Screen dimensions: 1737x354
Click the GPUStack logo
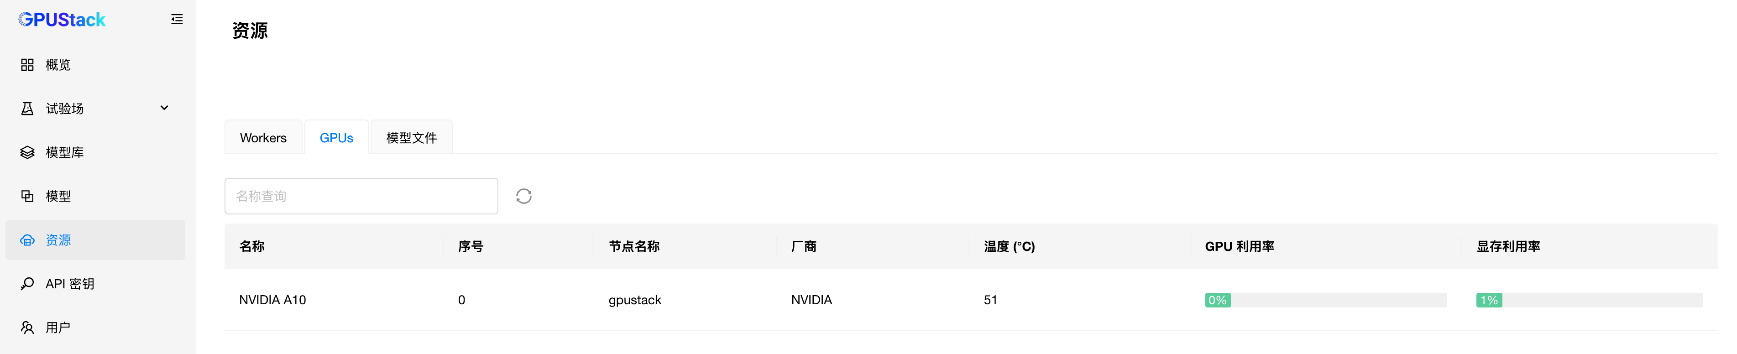coord(62,20)
